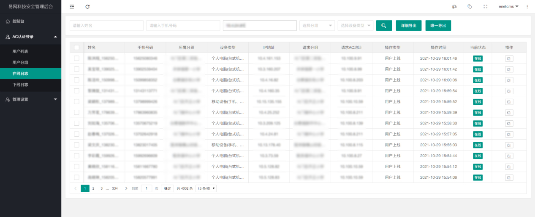Expand the 管理设置 sidebar menu
This screenshot has width=535, height=217.
[x=30, y=99]
